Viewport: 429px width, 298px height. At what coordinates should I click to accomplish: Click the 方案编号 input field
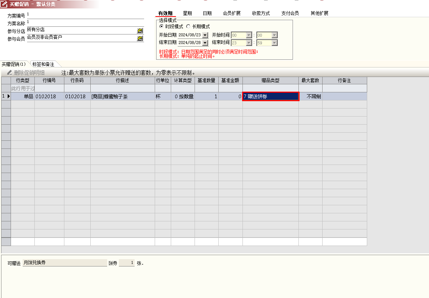click(x=85, y=15)
